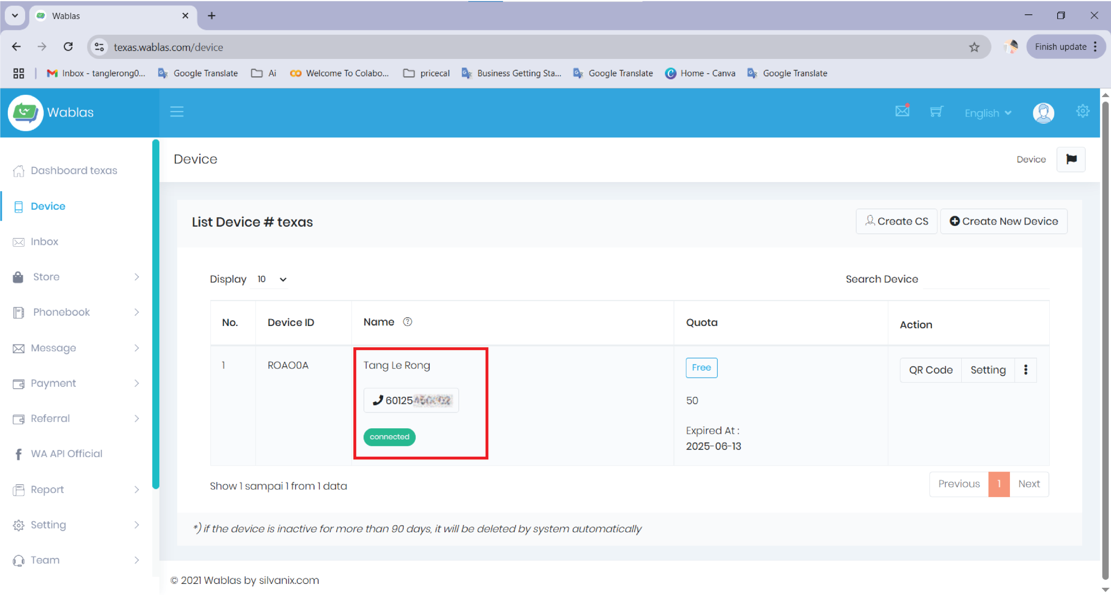
Task: Open the user profile avatar
Action: point(1043,113)
